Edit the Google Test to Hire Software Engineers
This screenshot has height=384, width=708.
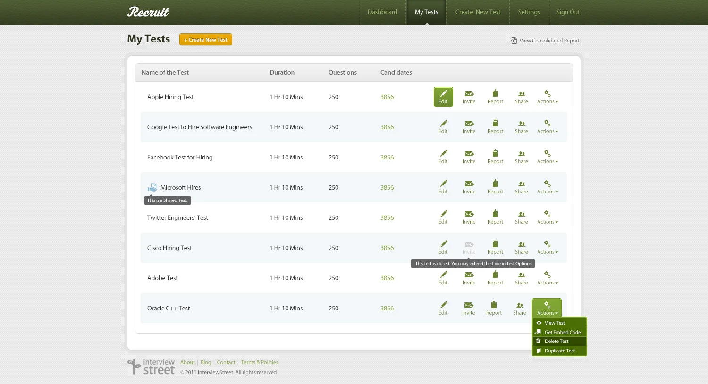(443, 127)
